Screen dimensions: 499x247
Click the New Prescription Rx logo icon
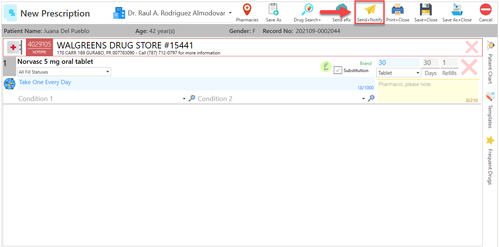[x=9, y=13]
